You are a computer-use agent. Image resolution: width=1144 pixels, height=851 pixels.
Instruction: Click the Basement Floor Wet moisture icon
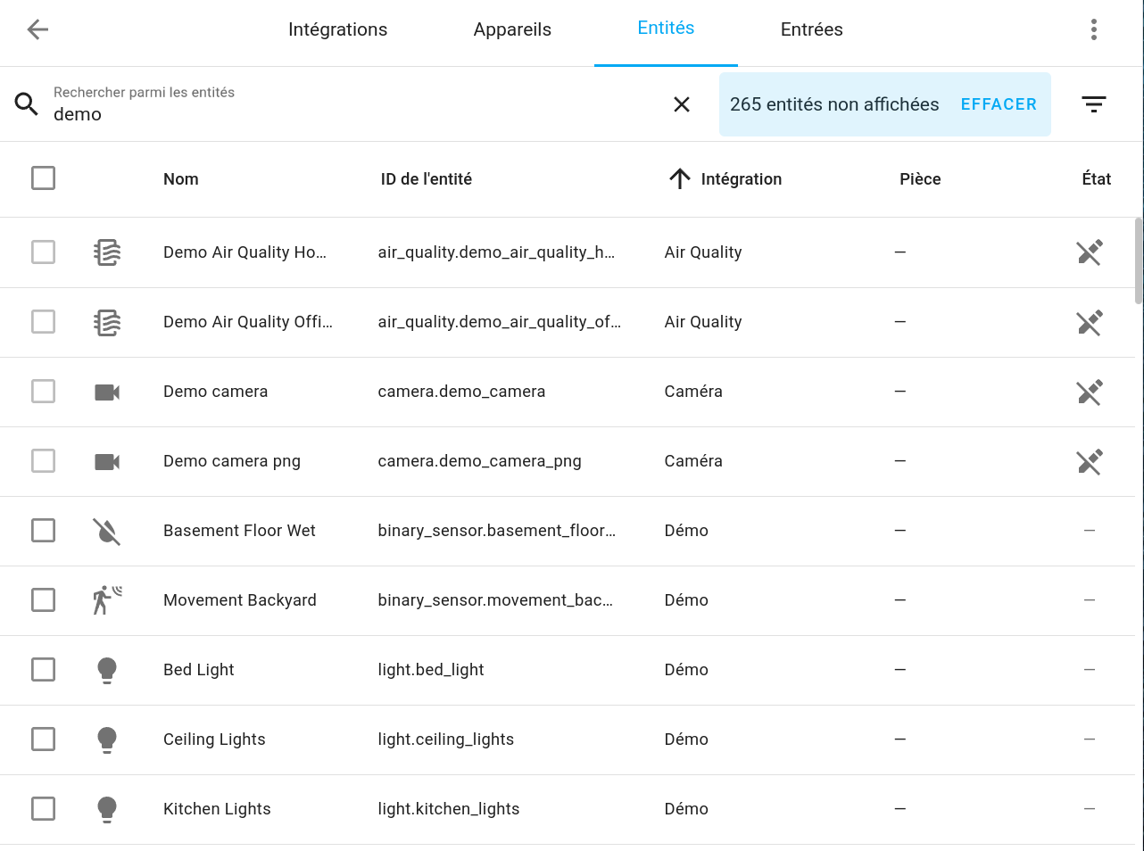pos(107,531)
